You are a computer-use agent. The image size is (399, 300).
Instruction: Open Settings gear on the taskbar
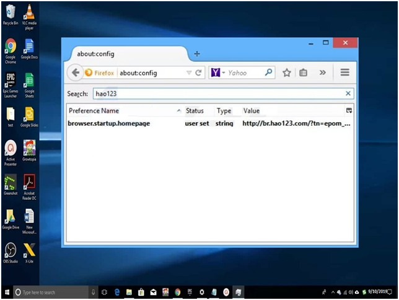click(x=202, y=292)
